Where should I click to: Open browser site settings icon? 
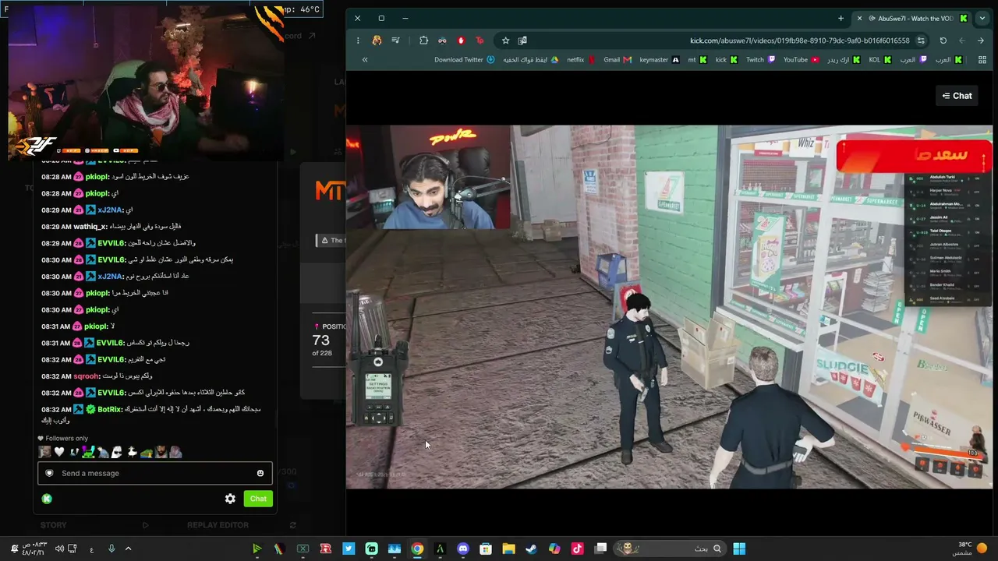pos(921,41)
